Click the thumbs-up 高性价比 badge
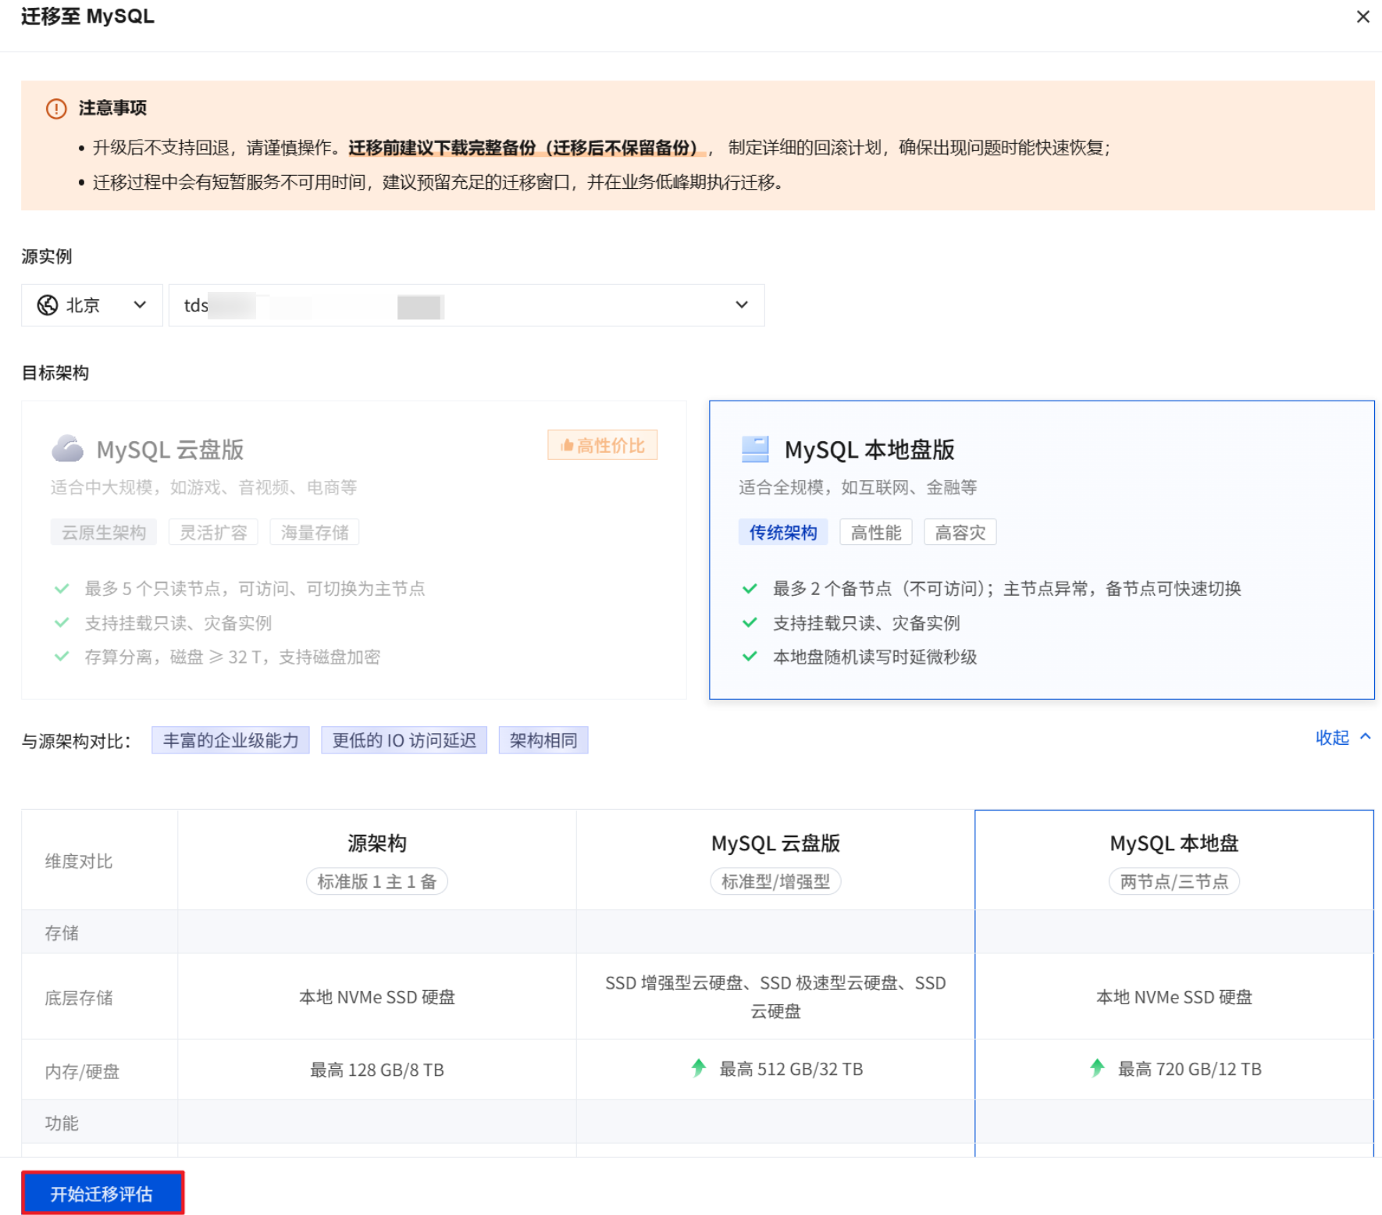Viewport: 1382px width, 1215px height. pos(602,445)
